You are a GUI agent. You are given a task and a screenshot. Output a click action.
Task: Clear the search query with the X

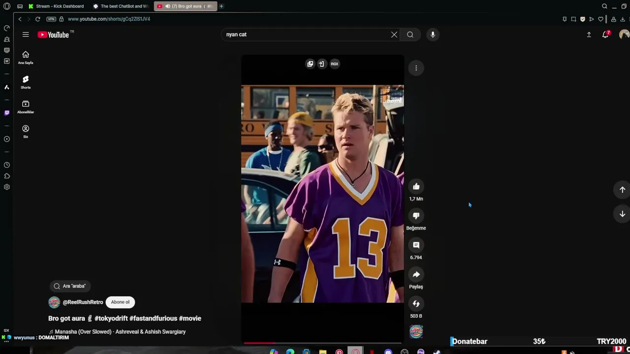click(394, 34)
